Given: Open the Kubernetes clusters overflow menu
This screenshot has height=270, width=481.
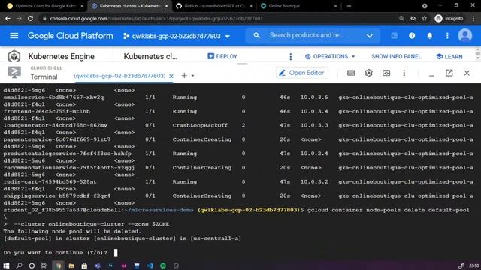Looking at the screenshot, I should (291, 57).
